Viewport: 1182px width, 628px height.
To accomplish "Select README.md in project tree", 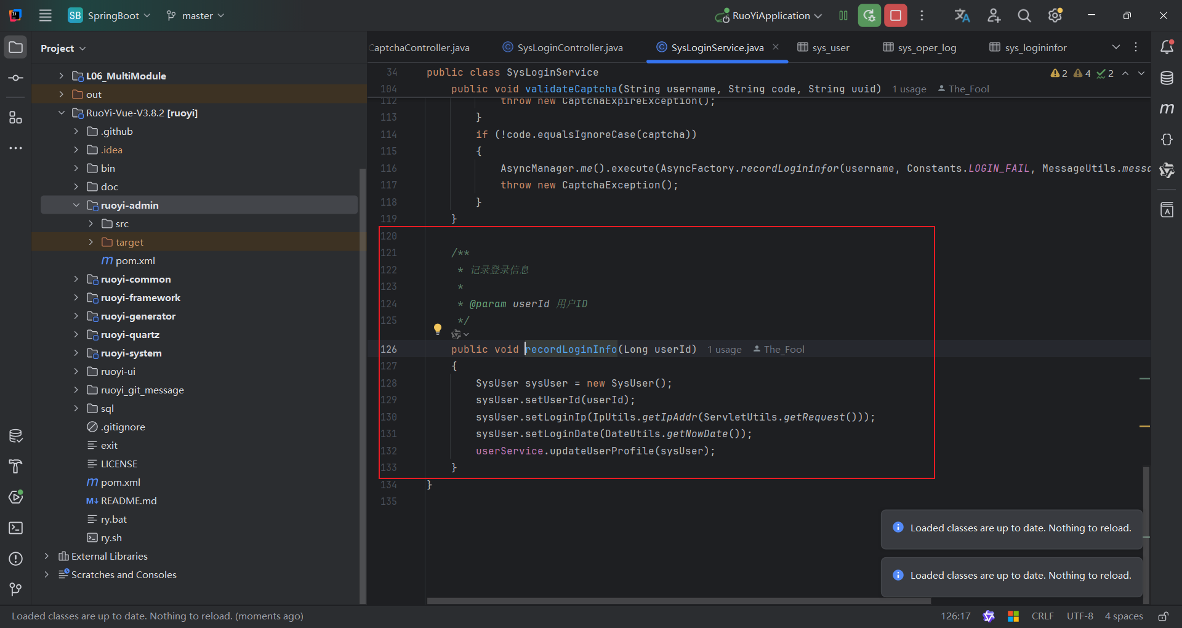I will click(x=129, y=501).
